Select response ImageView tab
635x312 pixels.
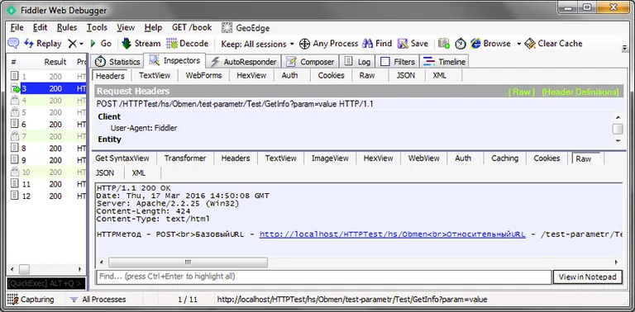point(330,158)
